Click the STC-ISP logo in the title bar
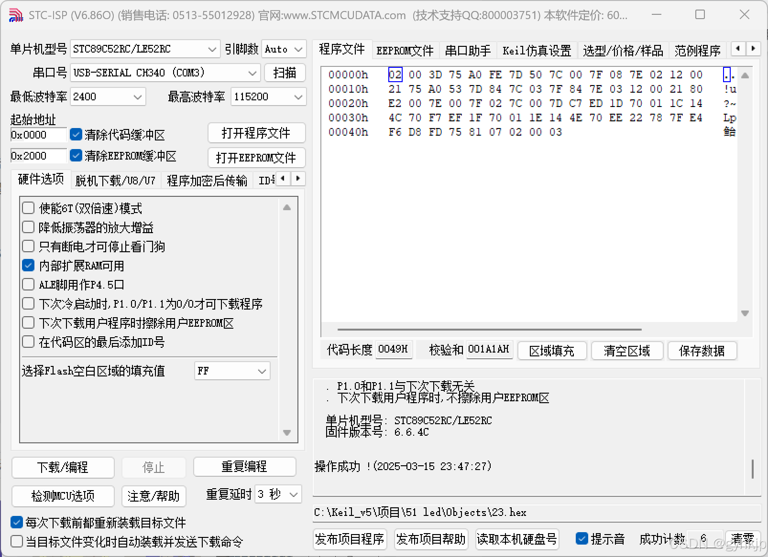 coord(15,15)
